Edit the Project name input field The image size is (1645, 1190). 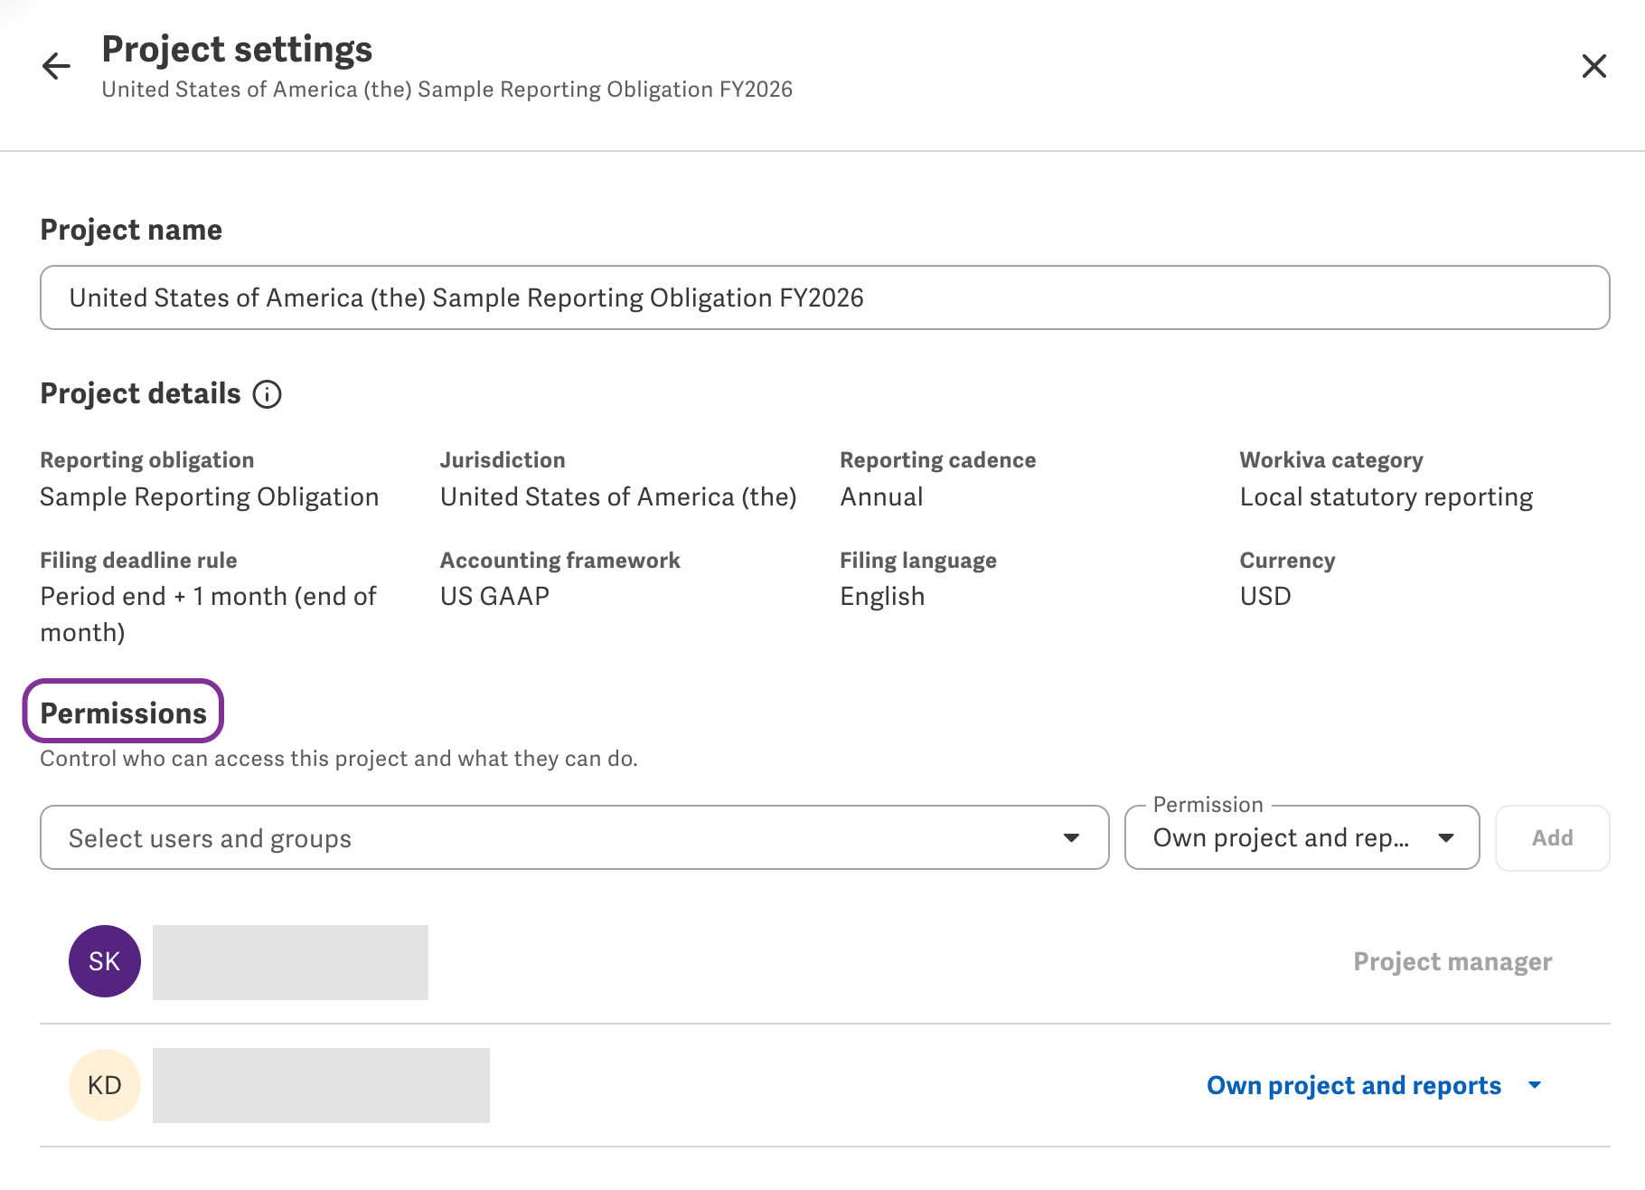coord(824,297)
